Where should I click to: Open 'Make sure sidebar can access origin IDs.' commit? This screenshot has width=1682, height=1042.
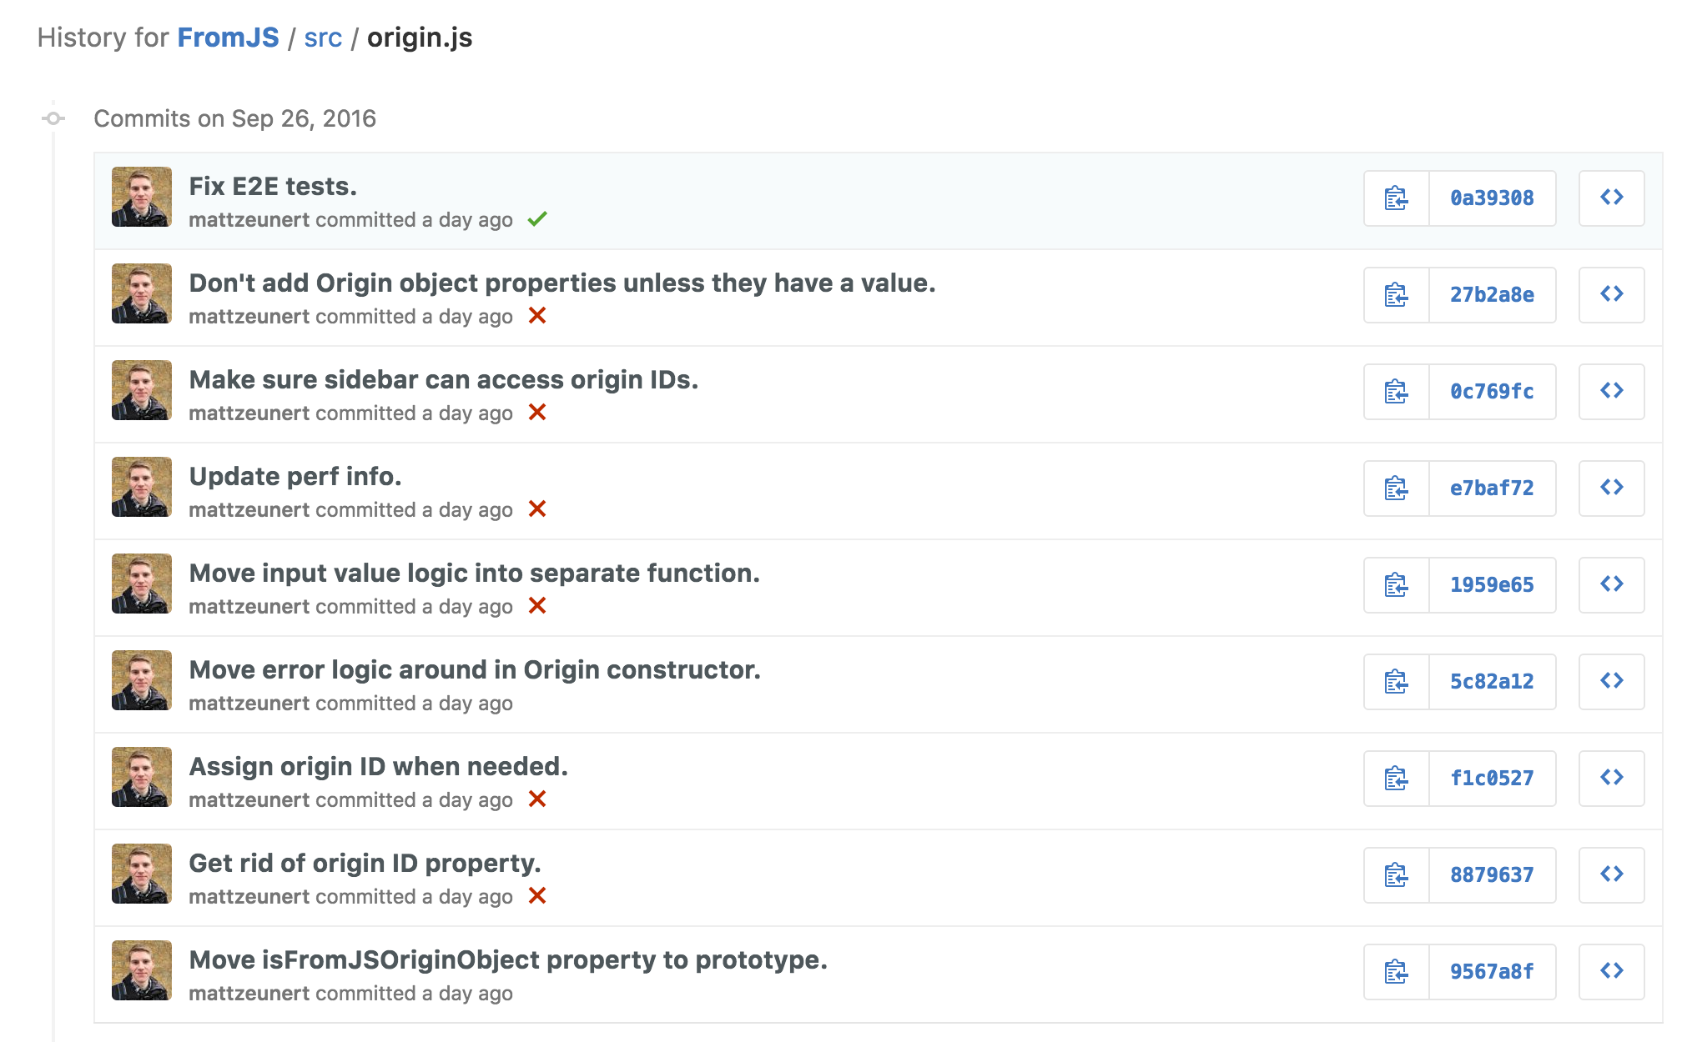pos(443,379)
